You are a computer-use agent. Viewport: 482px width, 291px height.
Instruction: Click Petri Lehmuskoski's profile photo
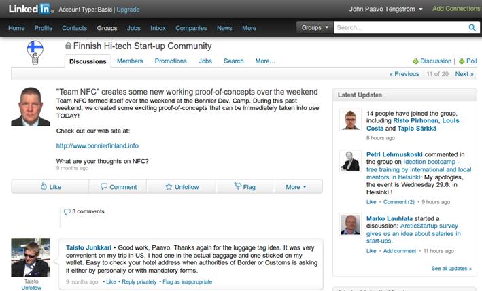click(350, 160)
